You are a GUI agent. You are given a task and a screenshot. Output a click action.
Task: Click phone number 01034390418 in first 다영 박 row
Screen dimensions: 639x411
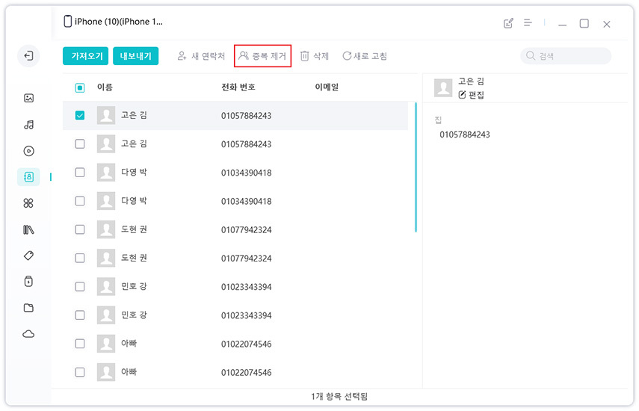[x=246, y=173]
